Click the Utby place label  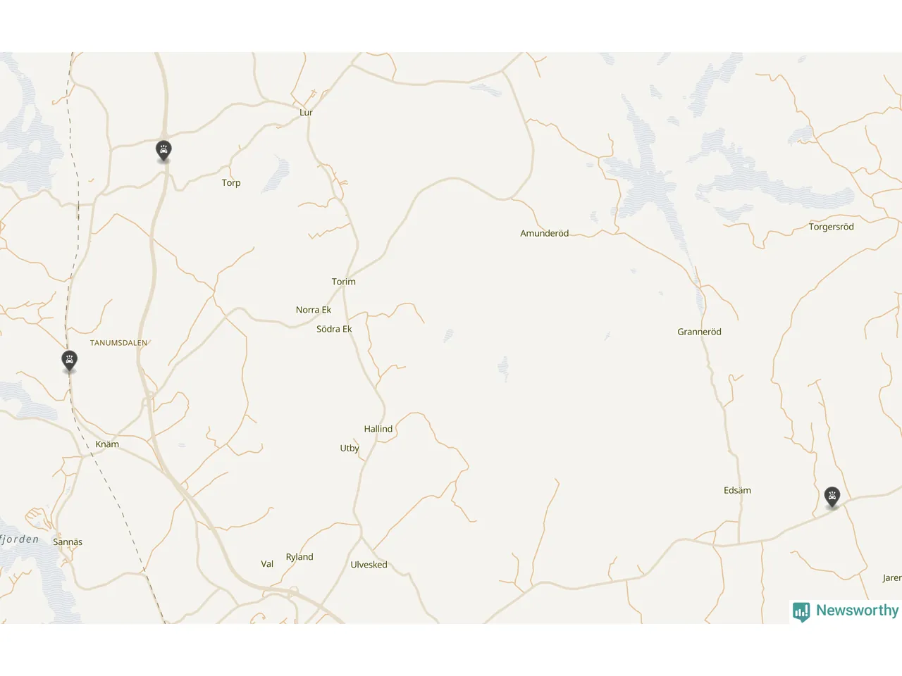coord(350,449)
